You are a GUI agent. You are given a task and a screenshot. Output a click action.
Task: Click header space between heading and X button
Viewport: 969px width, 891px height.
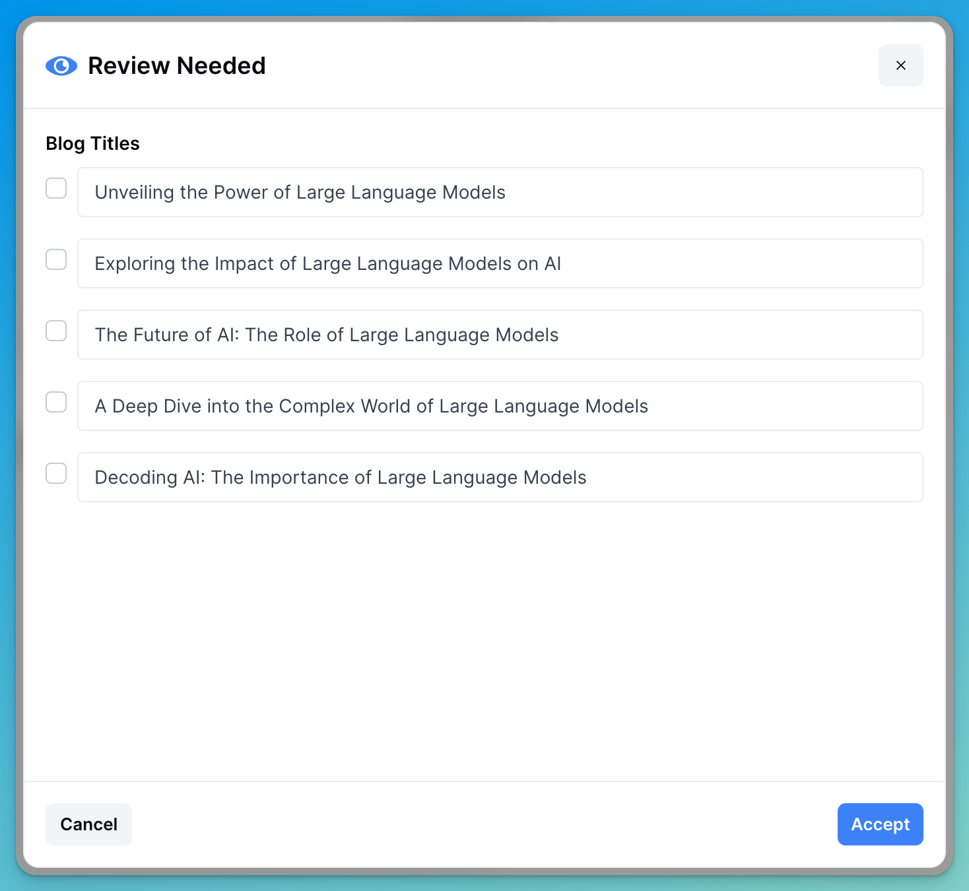[568, 66]
